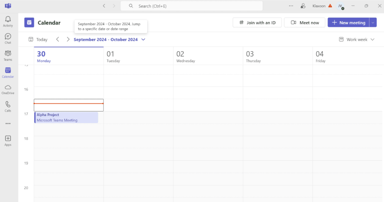Image resolution: width=384 pixels, height=202 pixels.
Task: Open Calls in the left sidebar
Action: (x=8, y=106)
